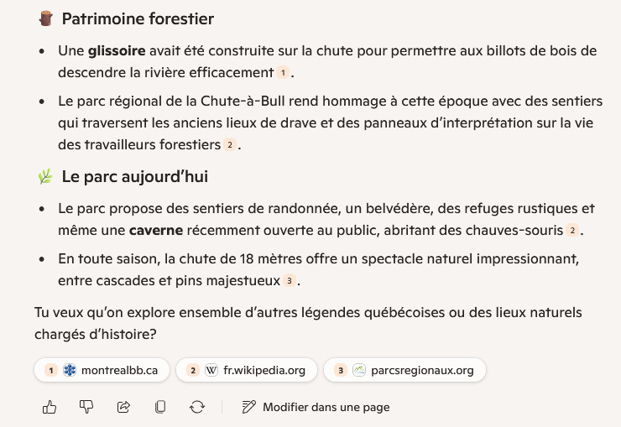621x427 pixels.
Task: Click the parcsregionaux.org favicon
Action: (358, 370)
